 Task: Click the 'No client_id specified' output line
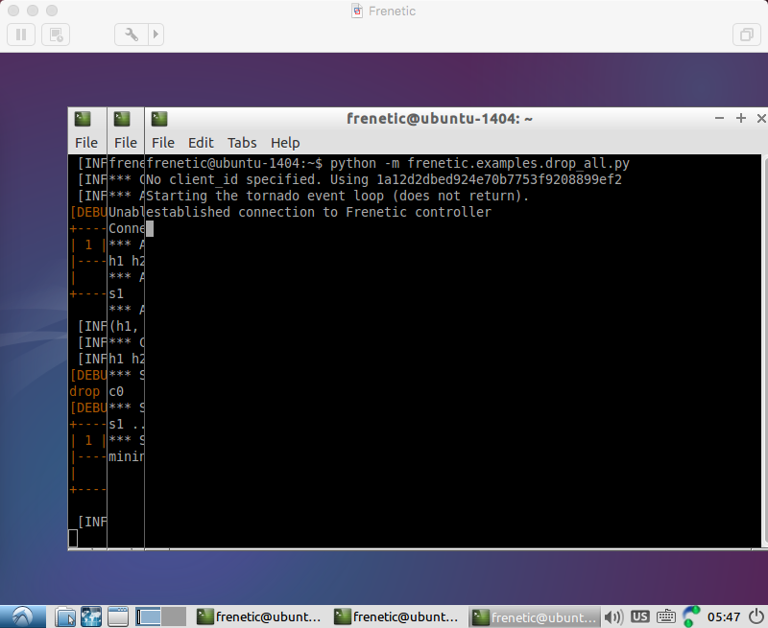pos(384,179)
